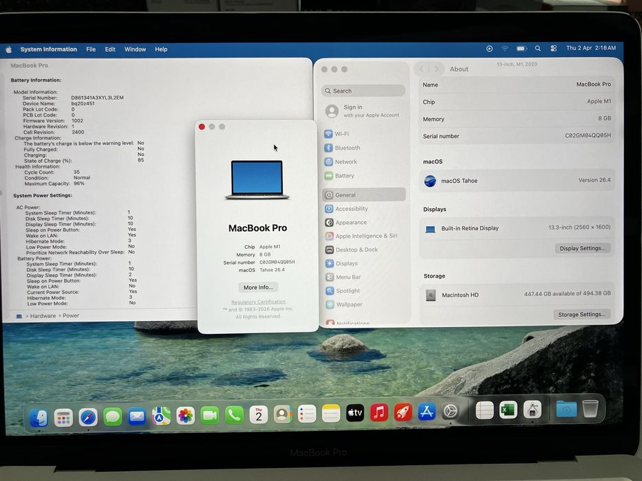Open System Settings icon in Dock
The image size is (642, 481).
[451, 411]
